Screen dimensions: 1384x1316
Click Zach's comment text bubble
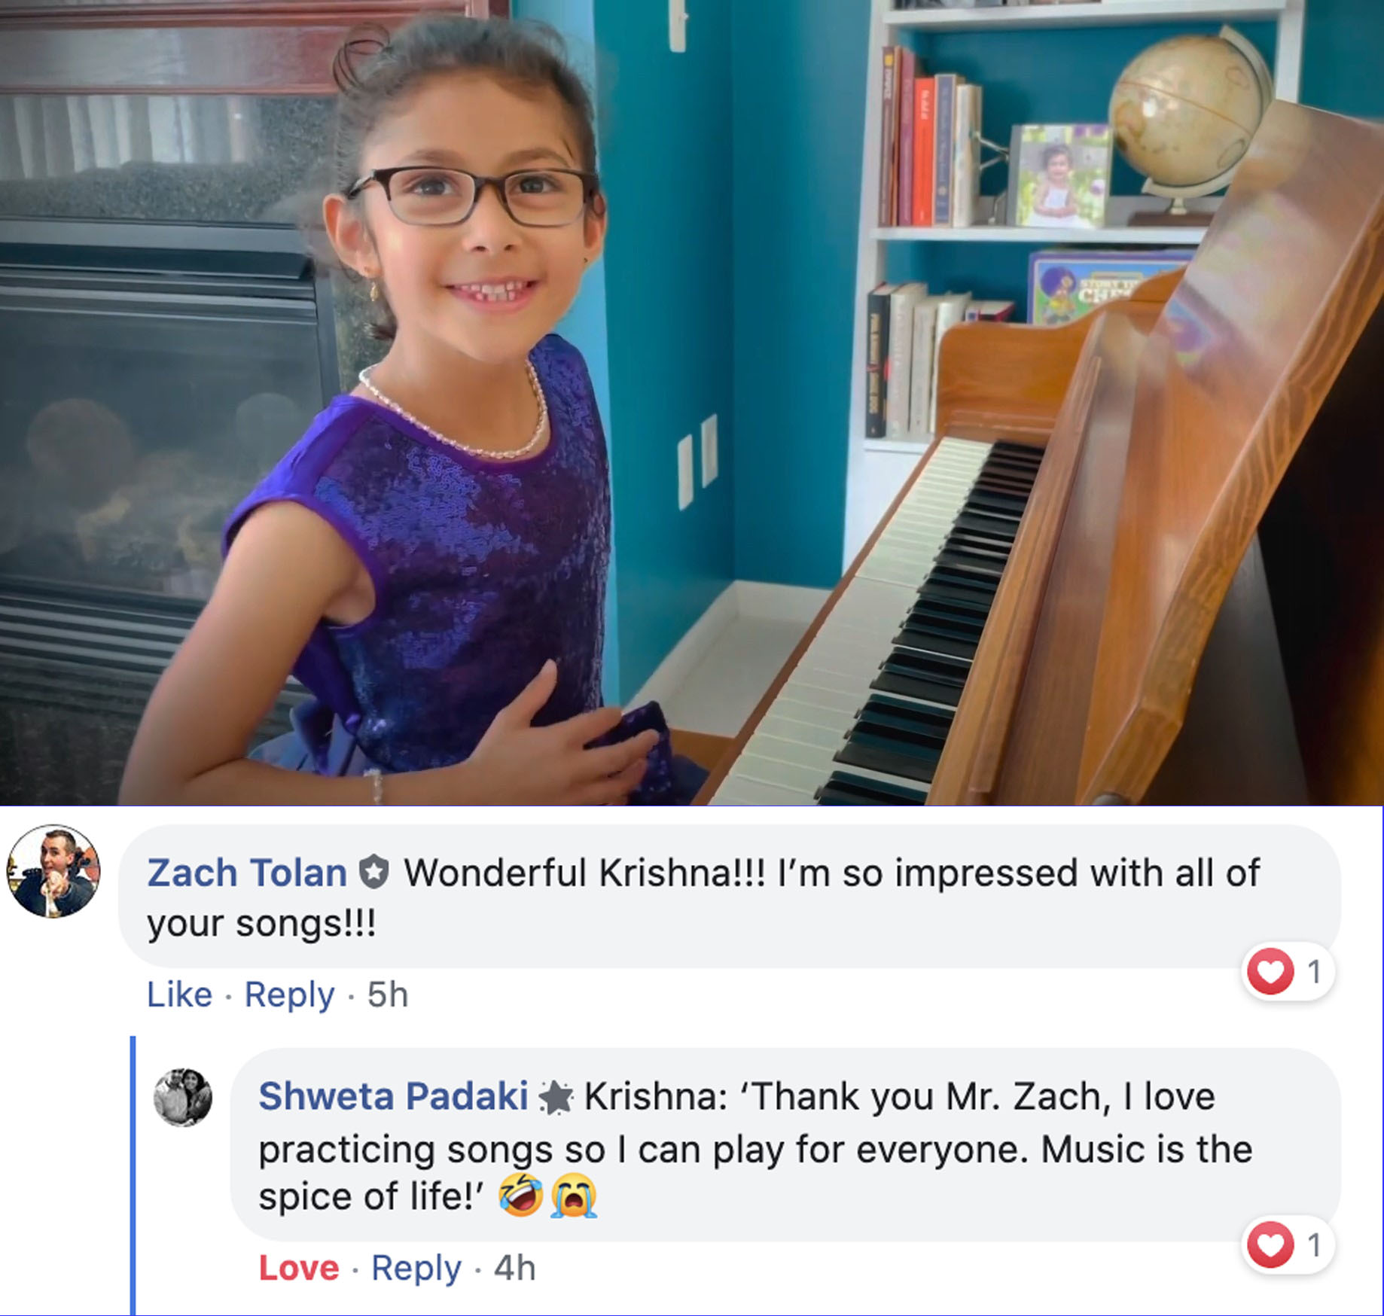pos(730,896)
